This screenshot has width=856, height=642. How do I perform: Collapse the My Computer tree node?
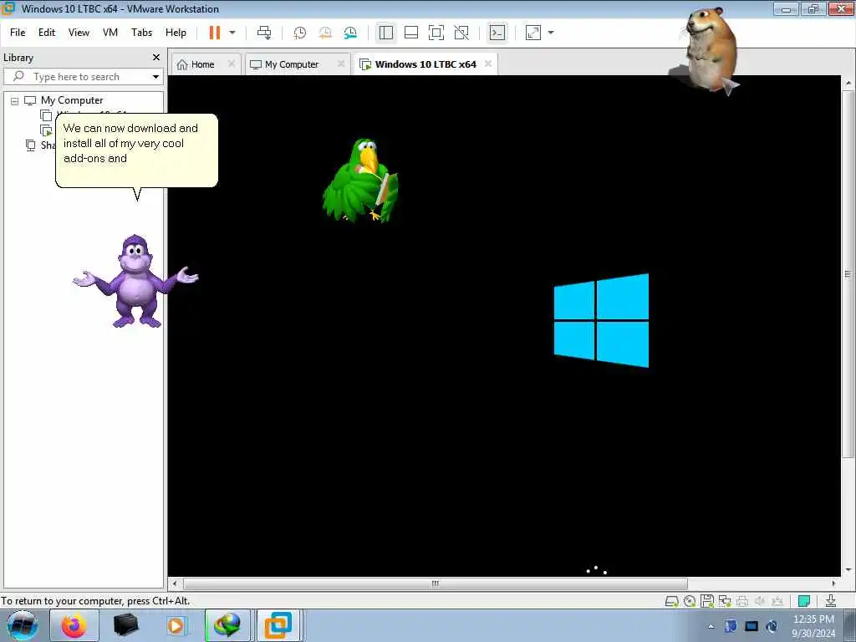15,101
